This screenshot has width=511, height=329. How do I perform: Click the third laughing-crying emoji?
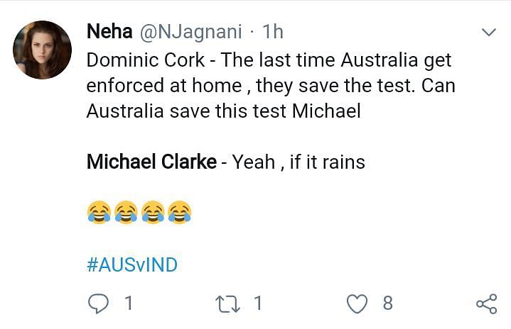[154, 212]
